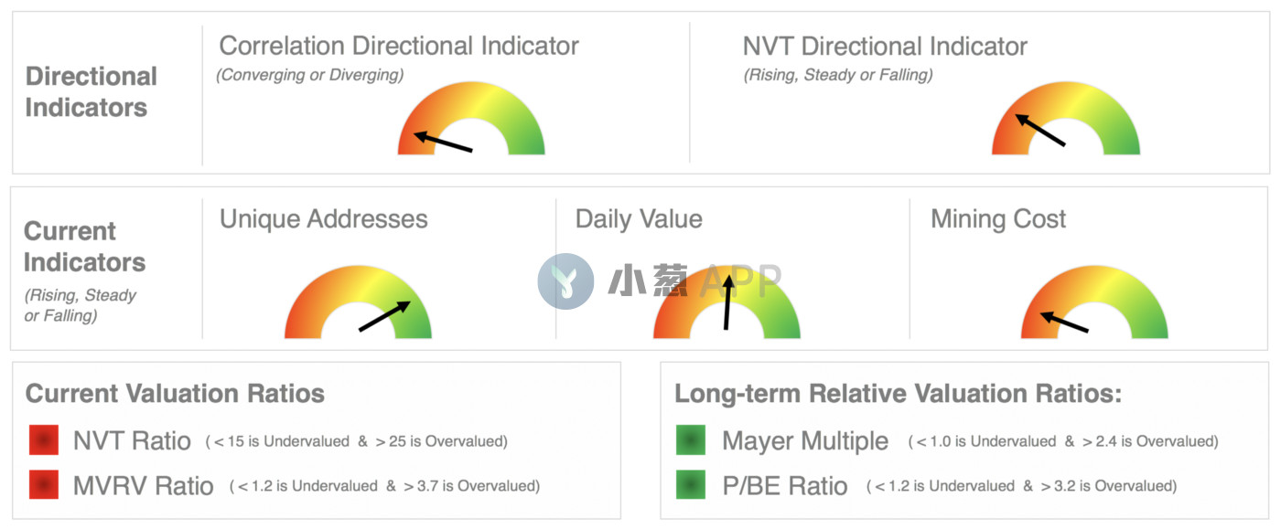
Task: Click the Long-term Relative Valuation Ratios heading
Action: point(899,394)
